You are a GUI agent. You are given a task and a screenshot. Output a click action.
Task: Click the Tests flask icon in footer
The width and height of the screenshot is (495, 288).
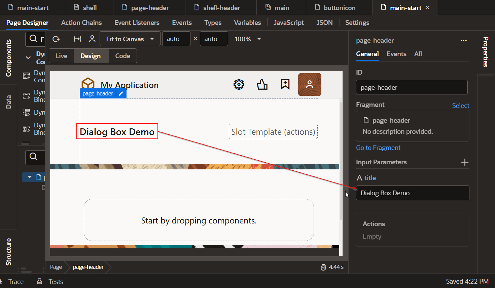click(x=39, y=281)
